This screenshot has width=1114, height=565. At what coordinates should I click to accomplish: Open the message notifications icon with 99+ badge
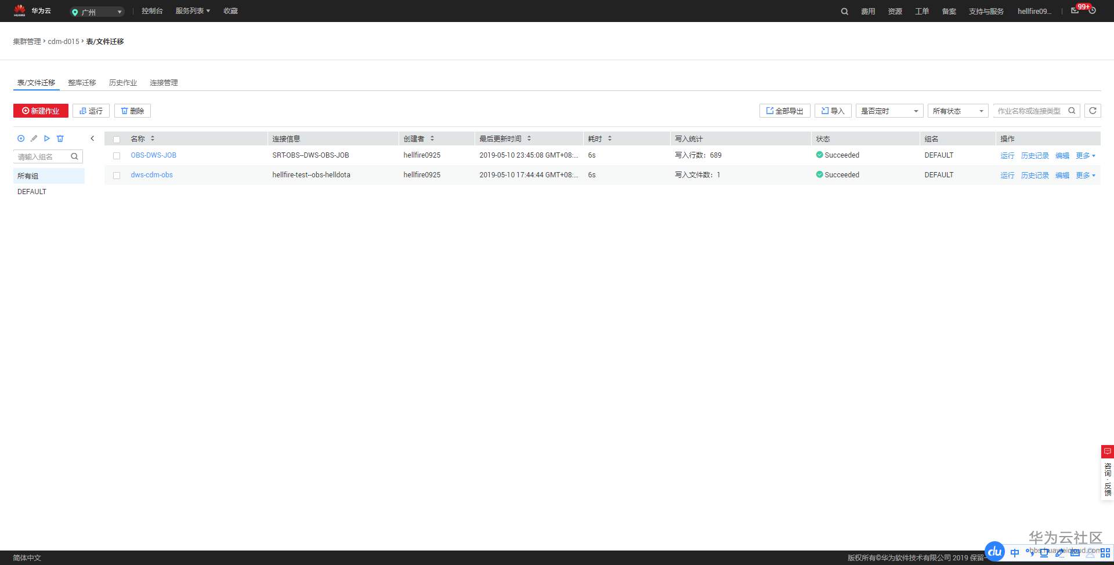pyautogui.click(x=1075, y=10)
